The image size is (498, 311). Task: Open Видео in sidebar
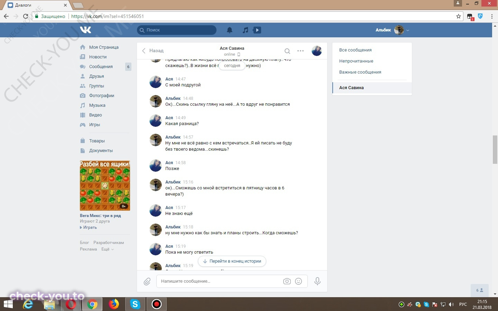coord(95,115)
